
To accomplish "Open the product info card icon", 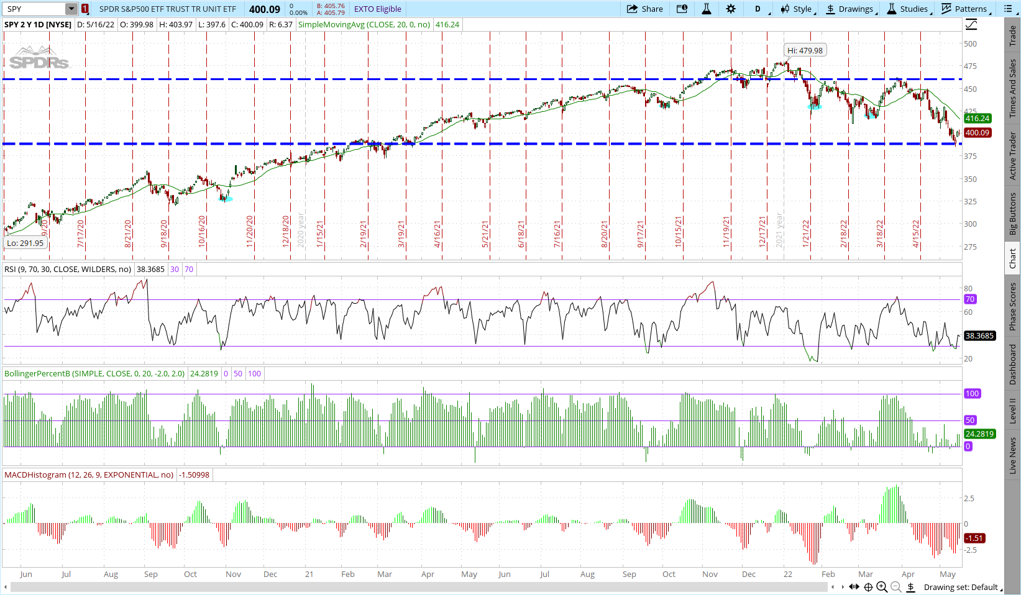I will coord(682,9).
